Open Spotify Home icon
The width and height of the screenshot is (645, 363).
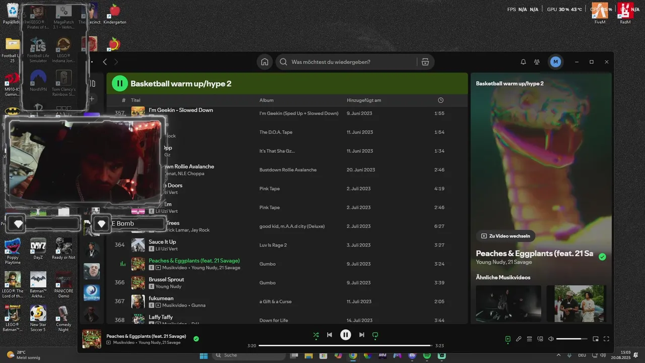point(264,62)
